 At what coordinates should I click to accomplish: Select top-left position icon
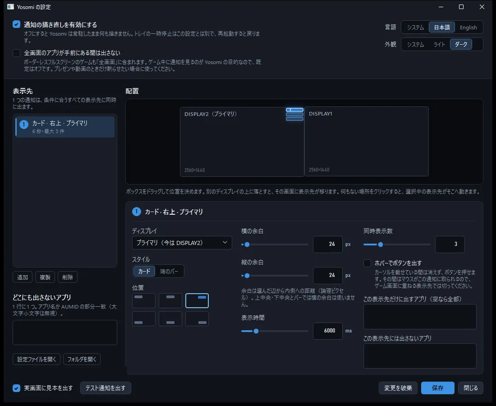pos(143,300)
